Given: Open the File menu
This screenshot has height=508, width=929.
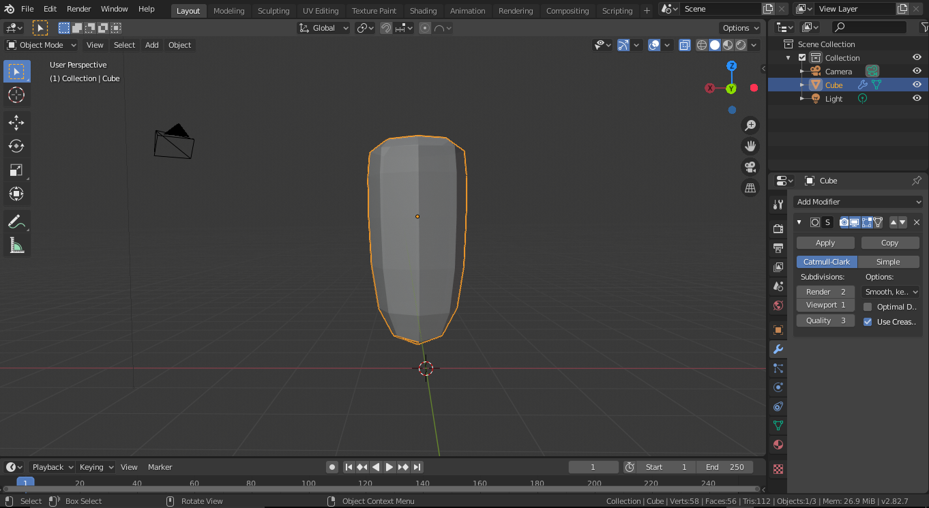Looking at the screenshot, I should pyautogui.click(x=27, y=9).
